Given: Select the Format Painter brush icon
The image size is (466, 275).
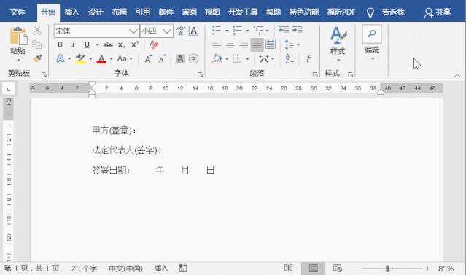Looking at the screenshot, I should [x=37, y=58].
